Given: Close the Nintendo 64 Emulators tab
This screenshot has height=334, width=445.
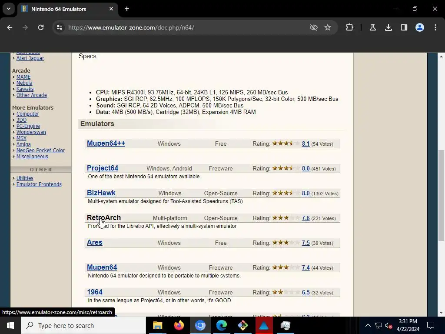Looking at the screenshot, I should 111,9.
